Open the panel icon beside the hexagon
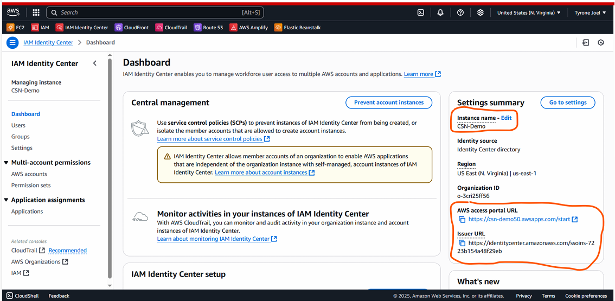Image resolution: width=615 pixels, height=301 pixels. pos(586,42)
